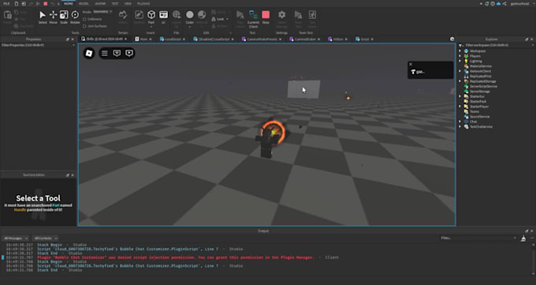Image resolution: width=536 pixels, height=285 pixels.
Task: Open the Color dropdown arrow
Action: tap(190, 27)
